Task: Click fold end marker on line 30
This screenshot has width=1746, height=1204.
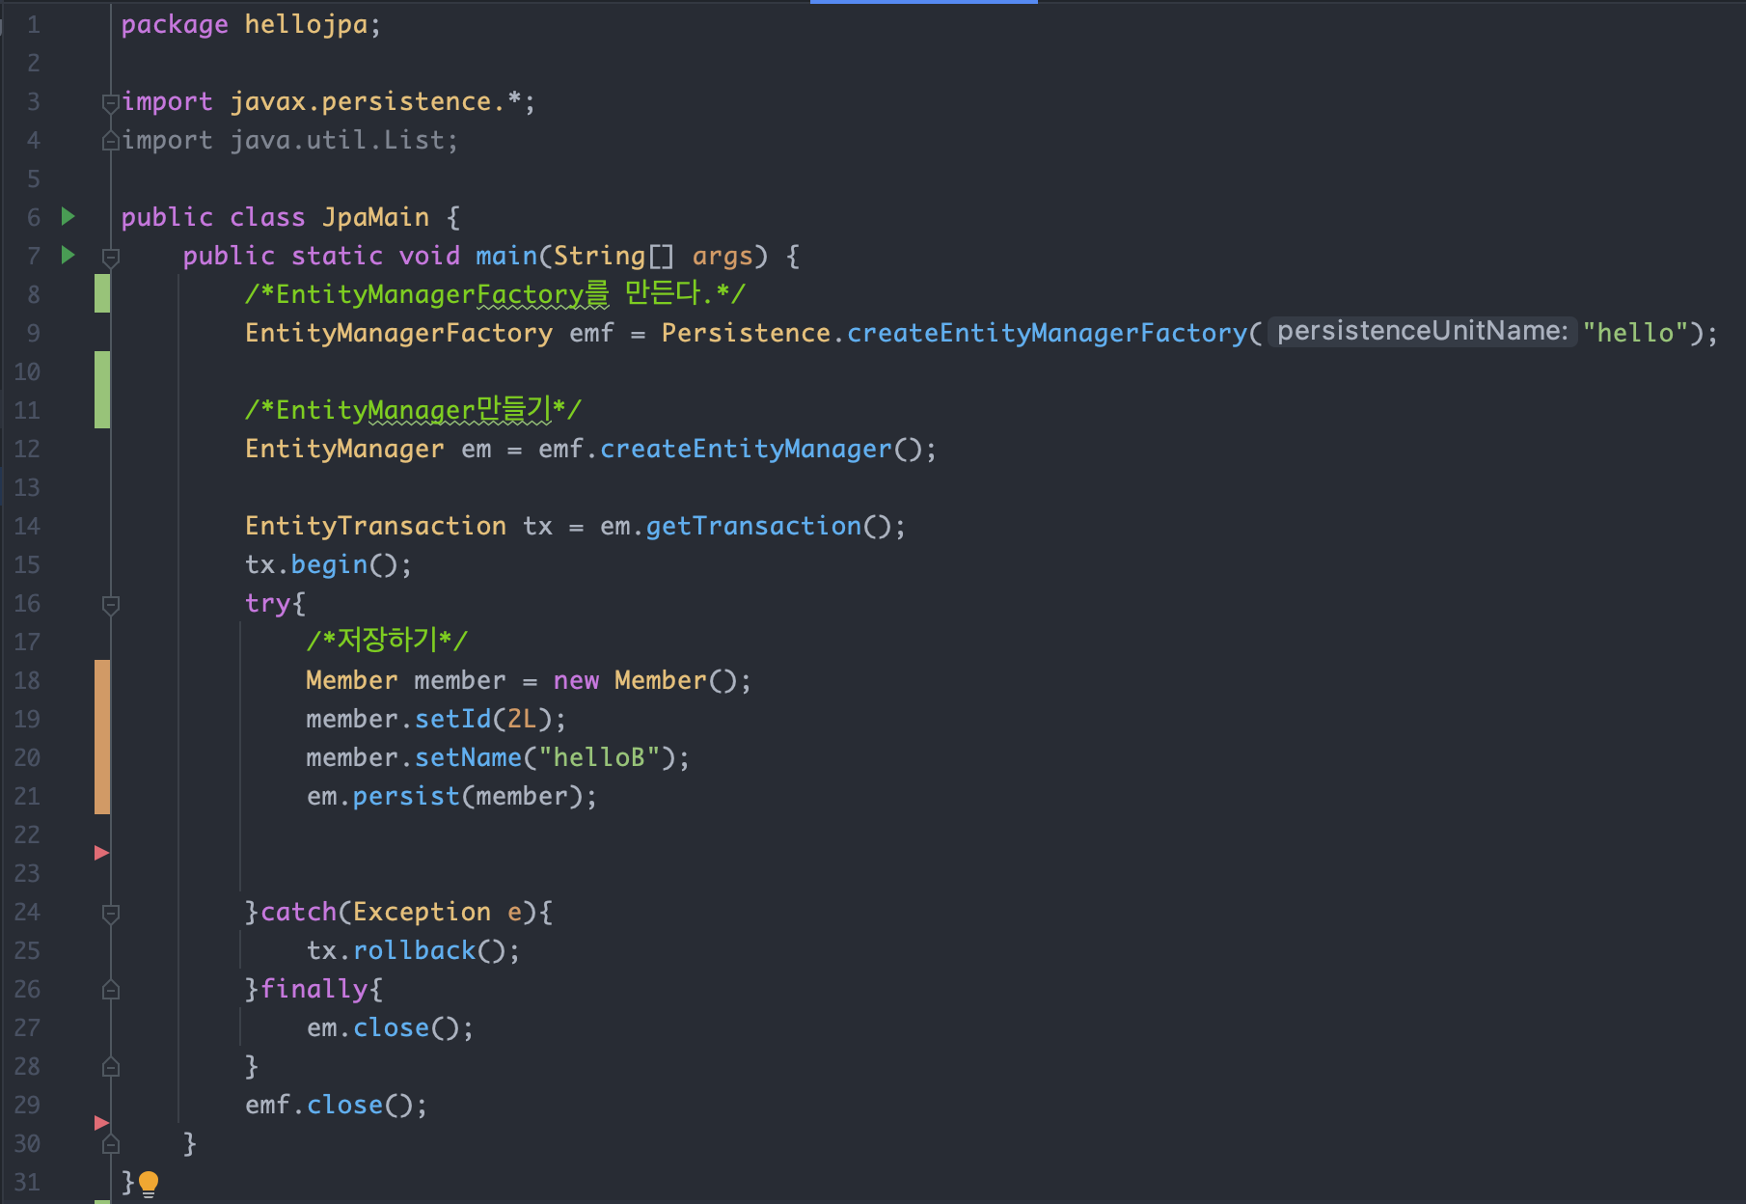Action: point(111,1144)
